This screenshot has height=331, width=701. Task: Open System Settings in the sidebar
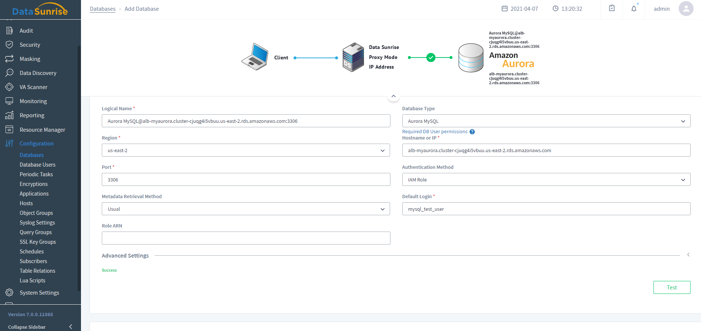pyautogui.click(x=39, y=293)
